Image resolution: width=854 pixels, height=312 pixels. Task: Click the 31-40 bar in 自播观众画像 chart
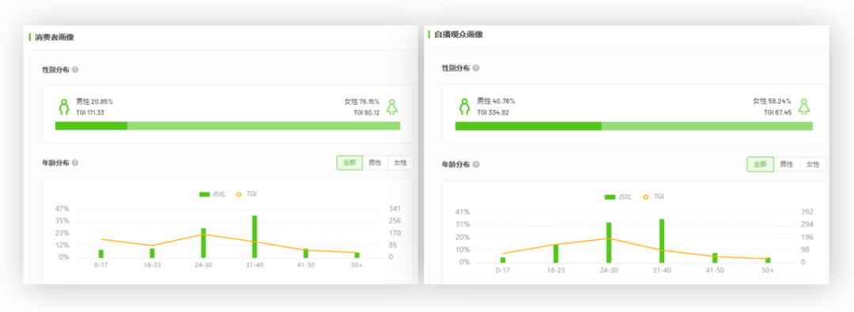662,241
